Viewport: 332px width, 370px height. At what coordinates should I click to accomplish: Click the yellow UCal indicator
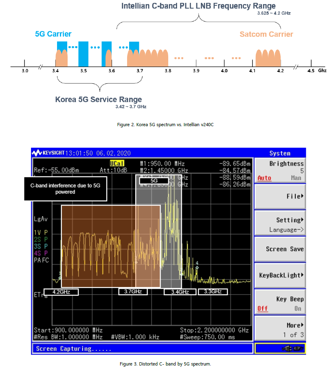(x=117, y=163)
